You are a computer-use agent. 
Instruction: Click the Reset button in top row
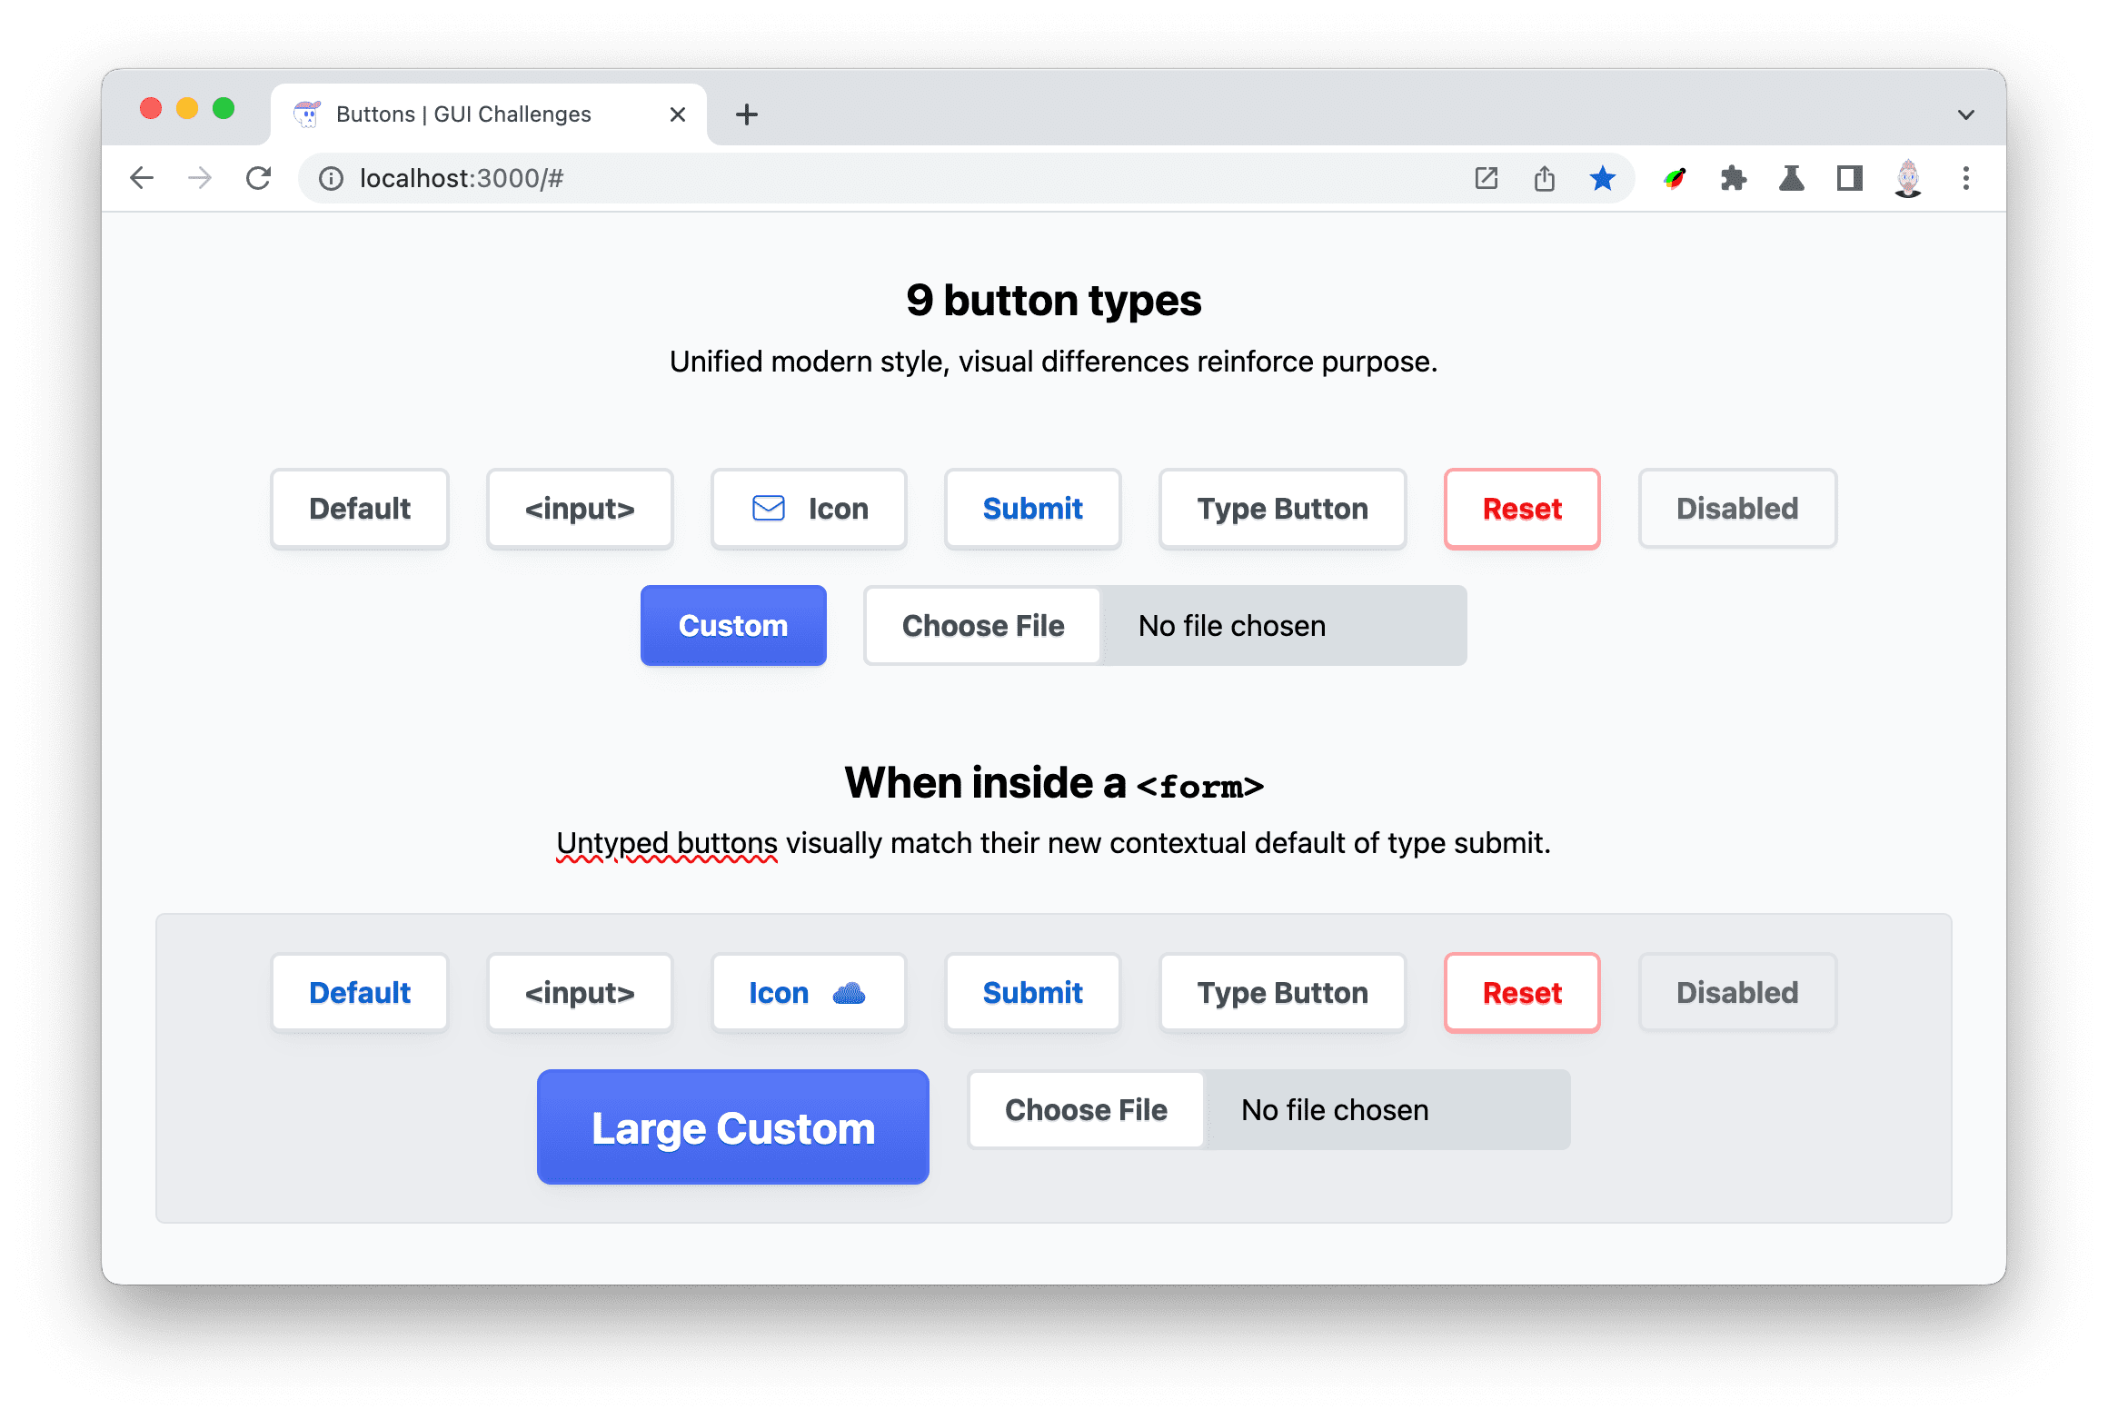[1520, 509]
